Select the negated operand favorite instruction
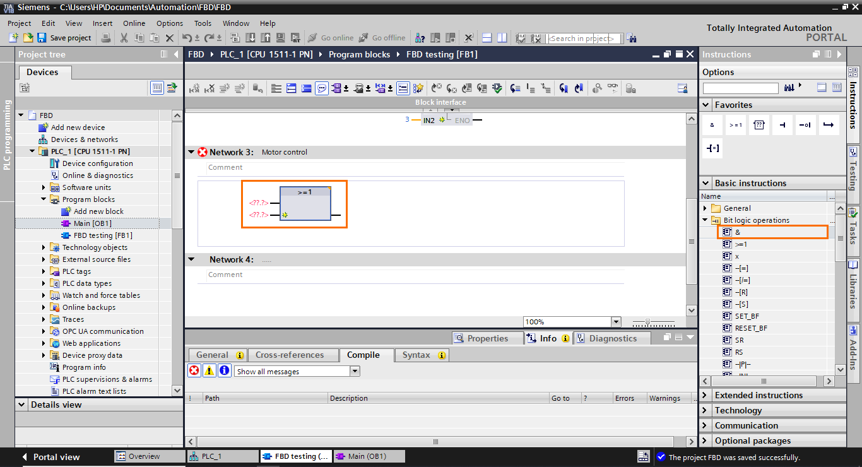Viewport: 862px width, 467px height. coord(805,124)
